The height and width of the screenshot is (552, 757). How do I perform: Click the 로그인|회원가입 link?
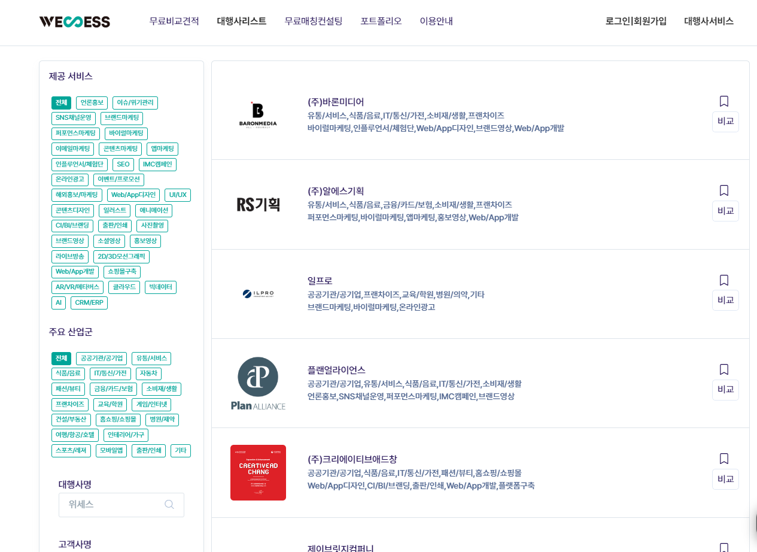636,22
